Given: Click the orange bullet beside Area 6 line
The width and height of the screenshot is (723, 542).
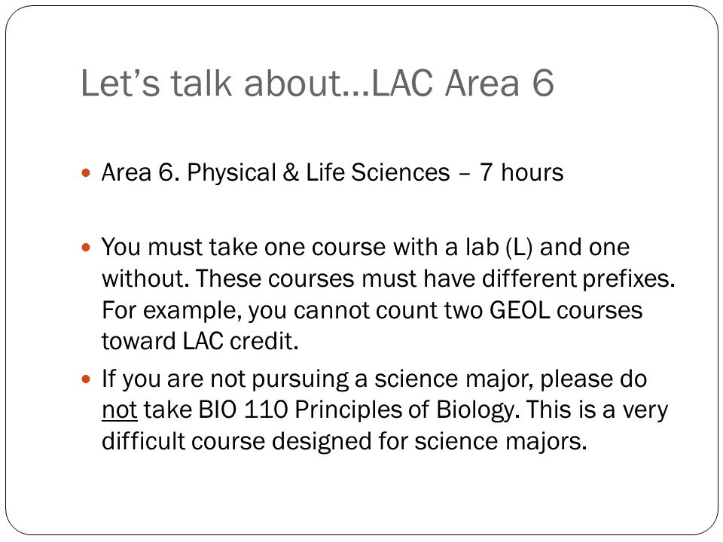Looking at the screenshot, I should click(x=86, y=174).
